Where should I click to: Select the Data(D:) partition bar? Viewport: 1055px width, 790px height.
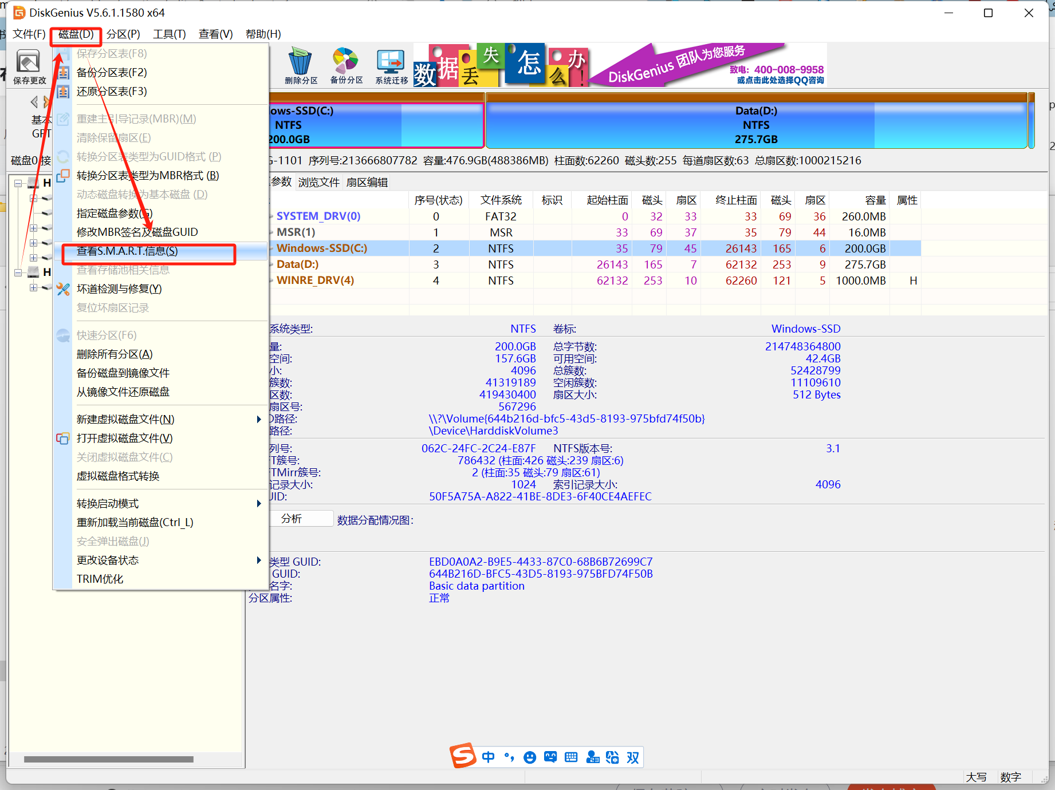[x=756, y=121]
